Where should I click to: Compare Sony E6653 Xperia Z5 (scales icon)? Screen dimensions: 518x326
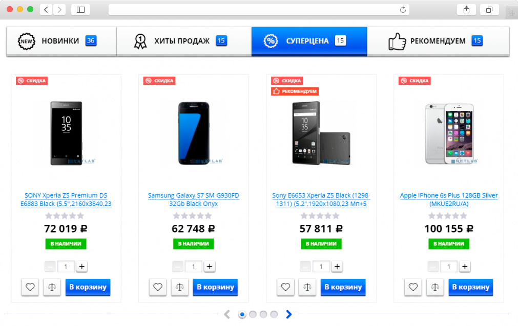point(307,287)
